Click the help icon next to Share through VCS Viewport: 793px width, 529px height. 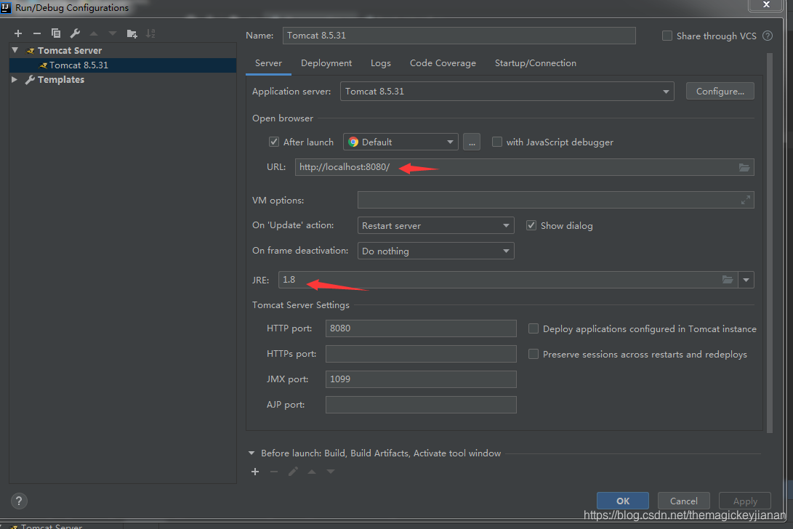(x=768, y=36)
